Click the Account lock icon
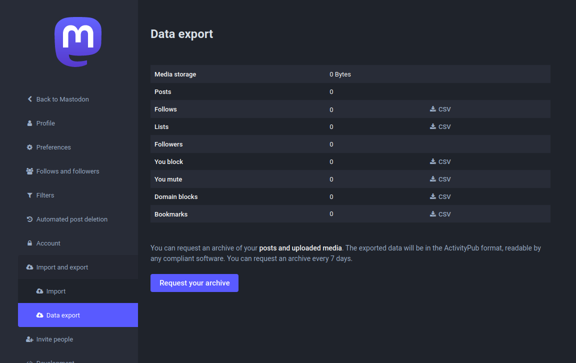Image resolution: width=576 pixels, height=363 pixels. coord(29,243)
